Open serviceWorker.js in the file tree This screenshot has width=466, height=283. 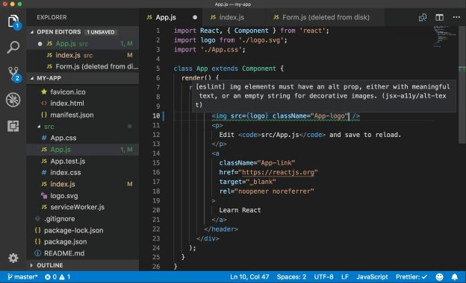[83, 207]
